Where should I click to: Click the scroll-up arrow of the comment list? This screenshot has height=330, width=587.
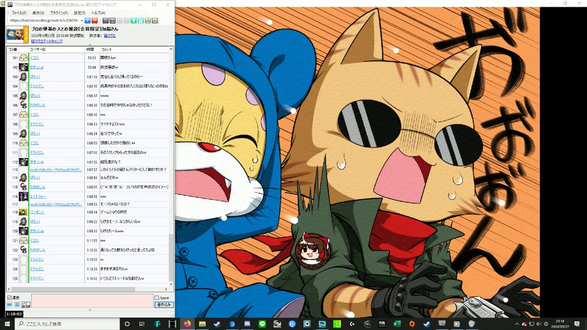click(171, 49)
